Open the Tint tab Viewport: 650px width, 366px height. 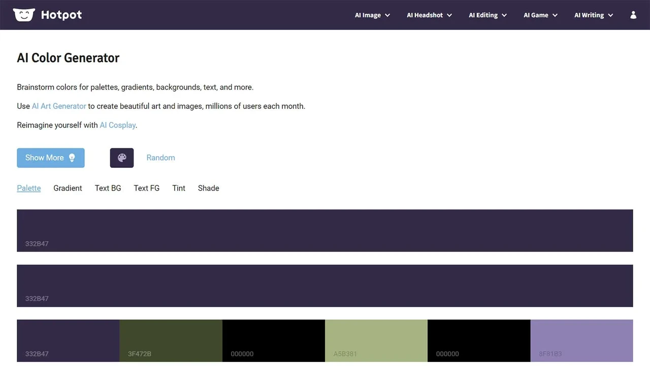tap(179, 188)
